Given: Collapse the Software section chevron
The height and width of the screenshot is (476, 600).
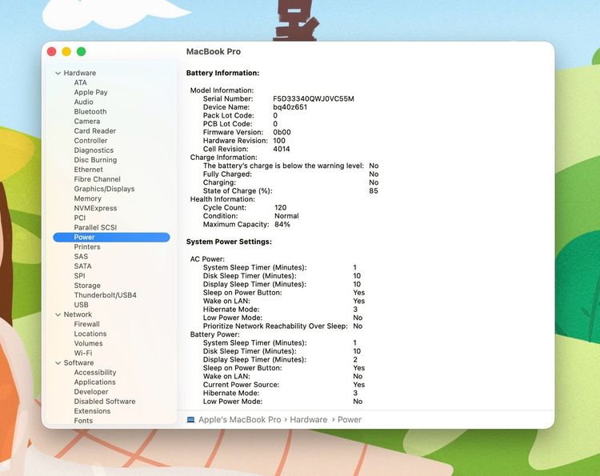Looking at the screenshot, I should pyautogui.click(x=58, y=362).
